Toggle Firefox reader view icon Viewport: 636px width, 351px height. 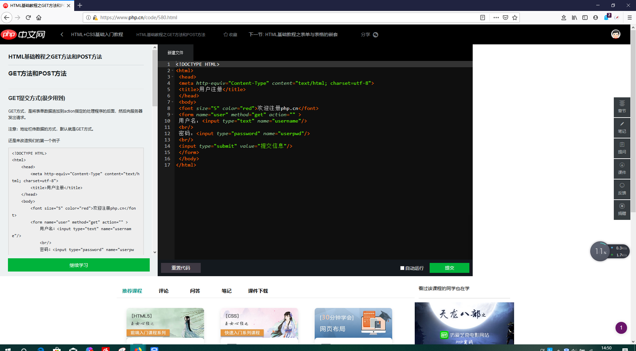pyautogui.click(x=483, y=18)
